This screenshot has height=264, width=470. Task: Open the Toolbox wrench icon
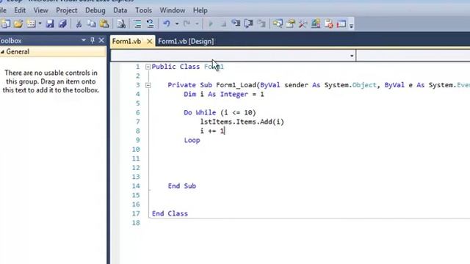click(303, 23)
